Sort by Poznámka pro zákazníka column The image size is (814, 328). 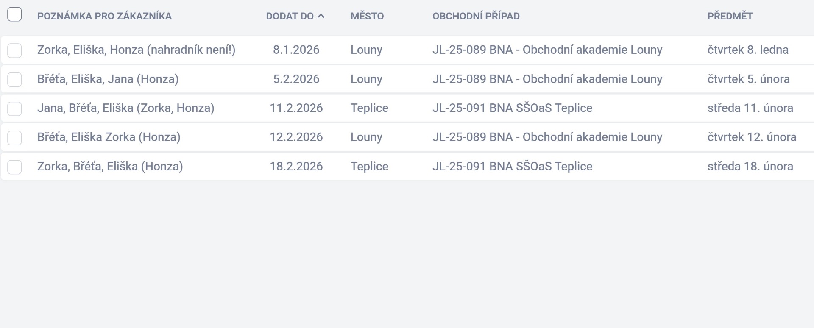point(104,16)
